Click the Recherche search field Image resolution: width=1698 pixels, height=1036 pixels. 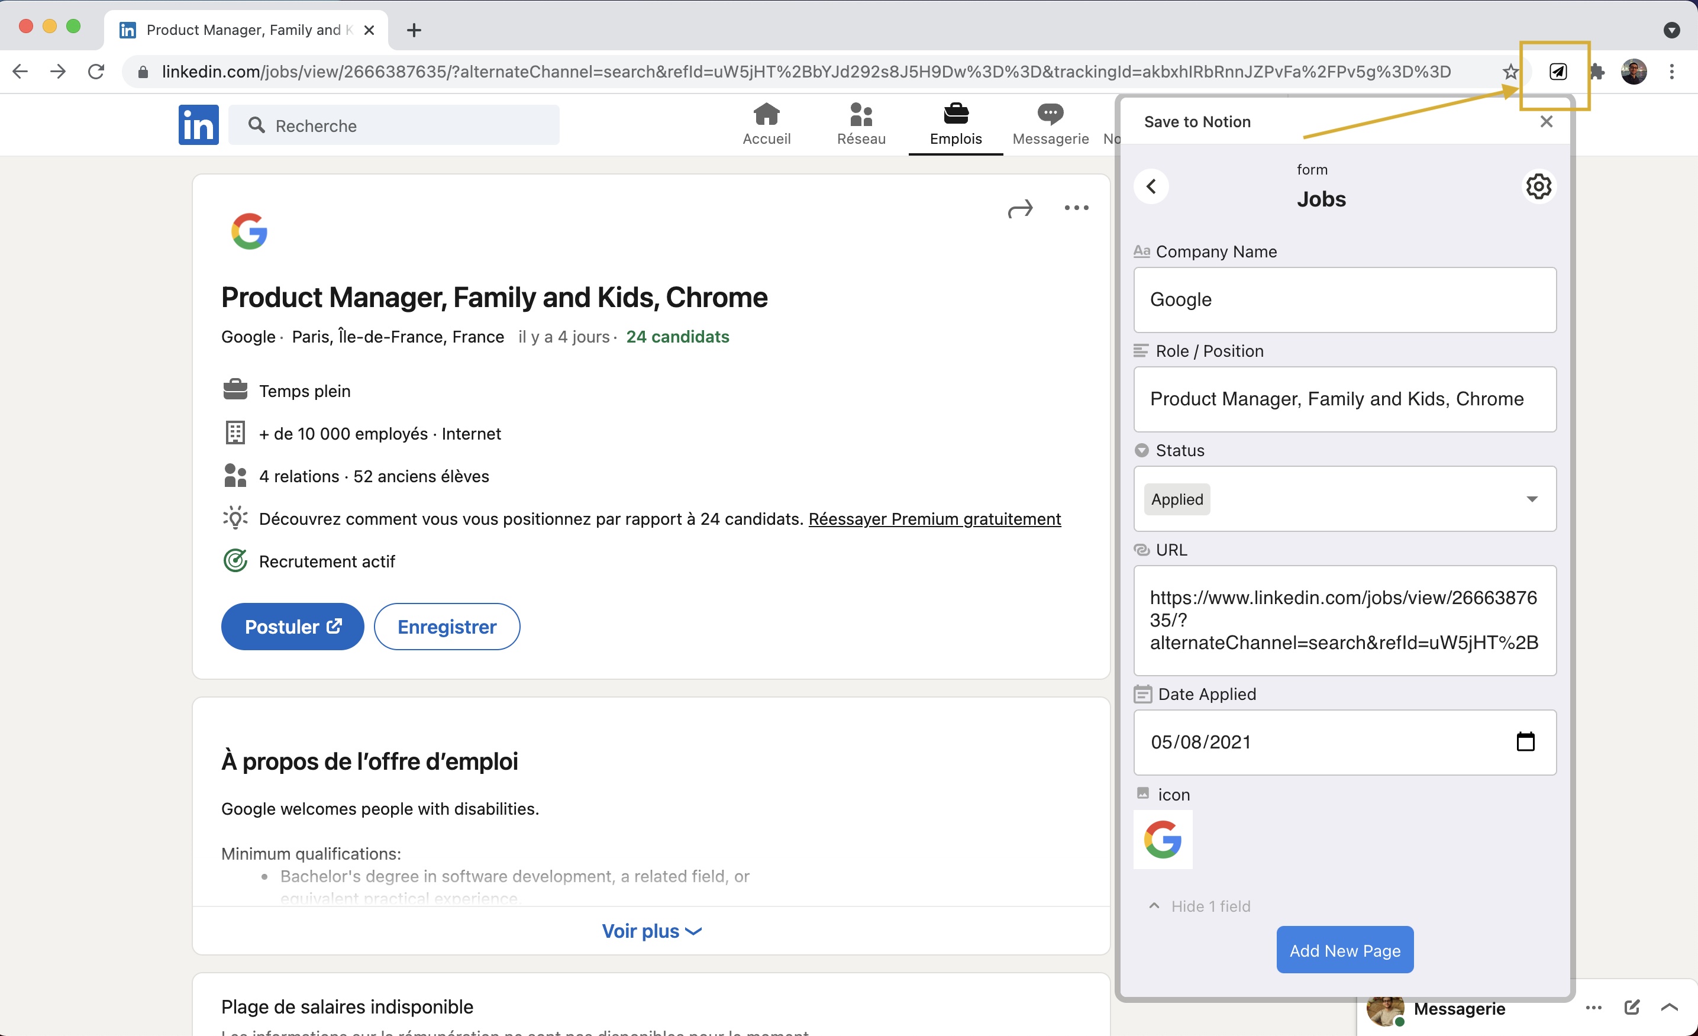(393, 125)
